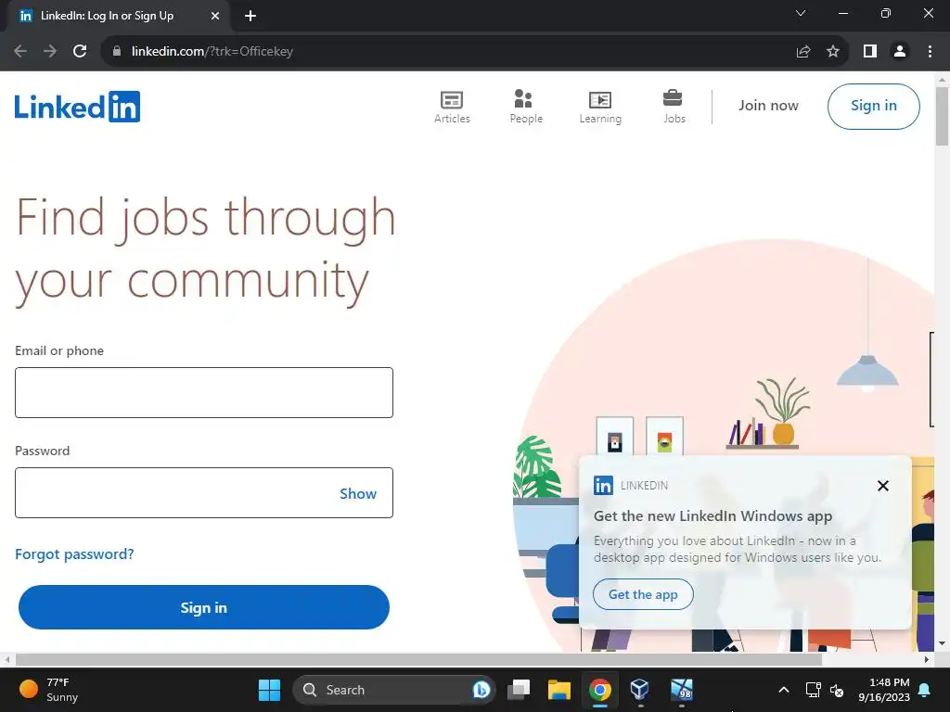Click the horizontal scrollbar thumb
The image size is (950, 712).
[418, 659]
